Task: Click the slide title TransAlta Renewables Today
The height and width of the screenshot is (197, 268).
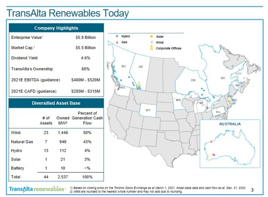Action: (68, 13)
